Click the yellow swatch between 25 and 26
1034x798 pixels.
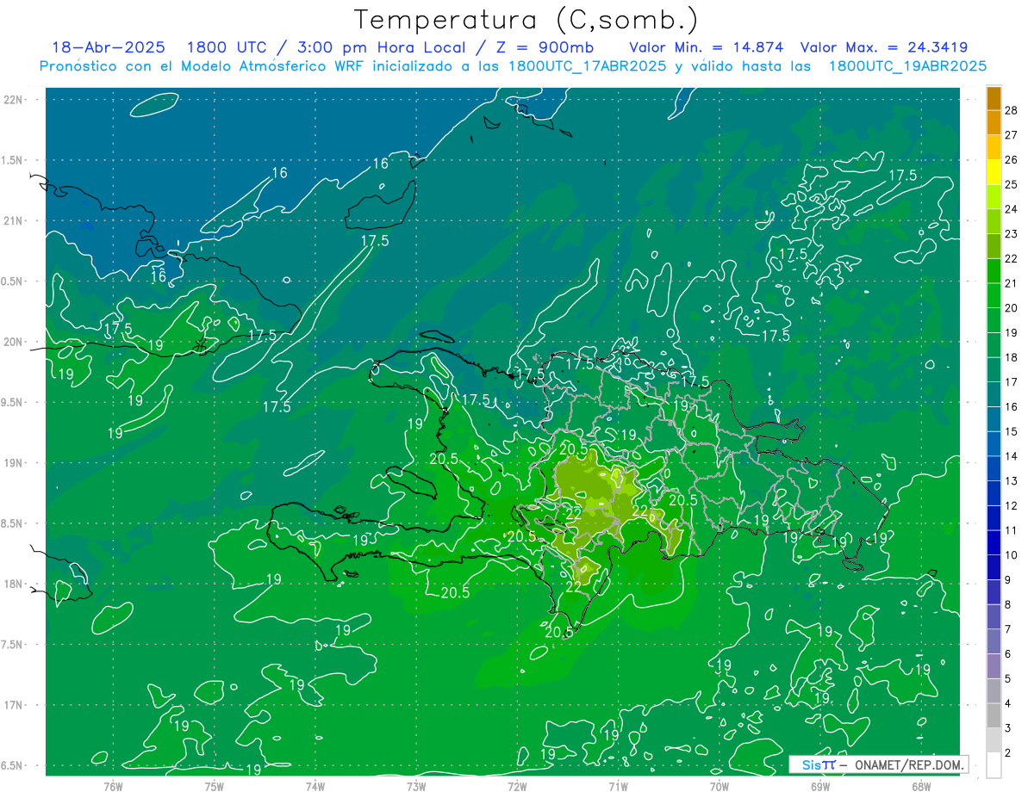point(994,172)
